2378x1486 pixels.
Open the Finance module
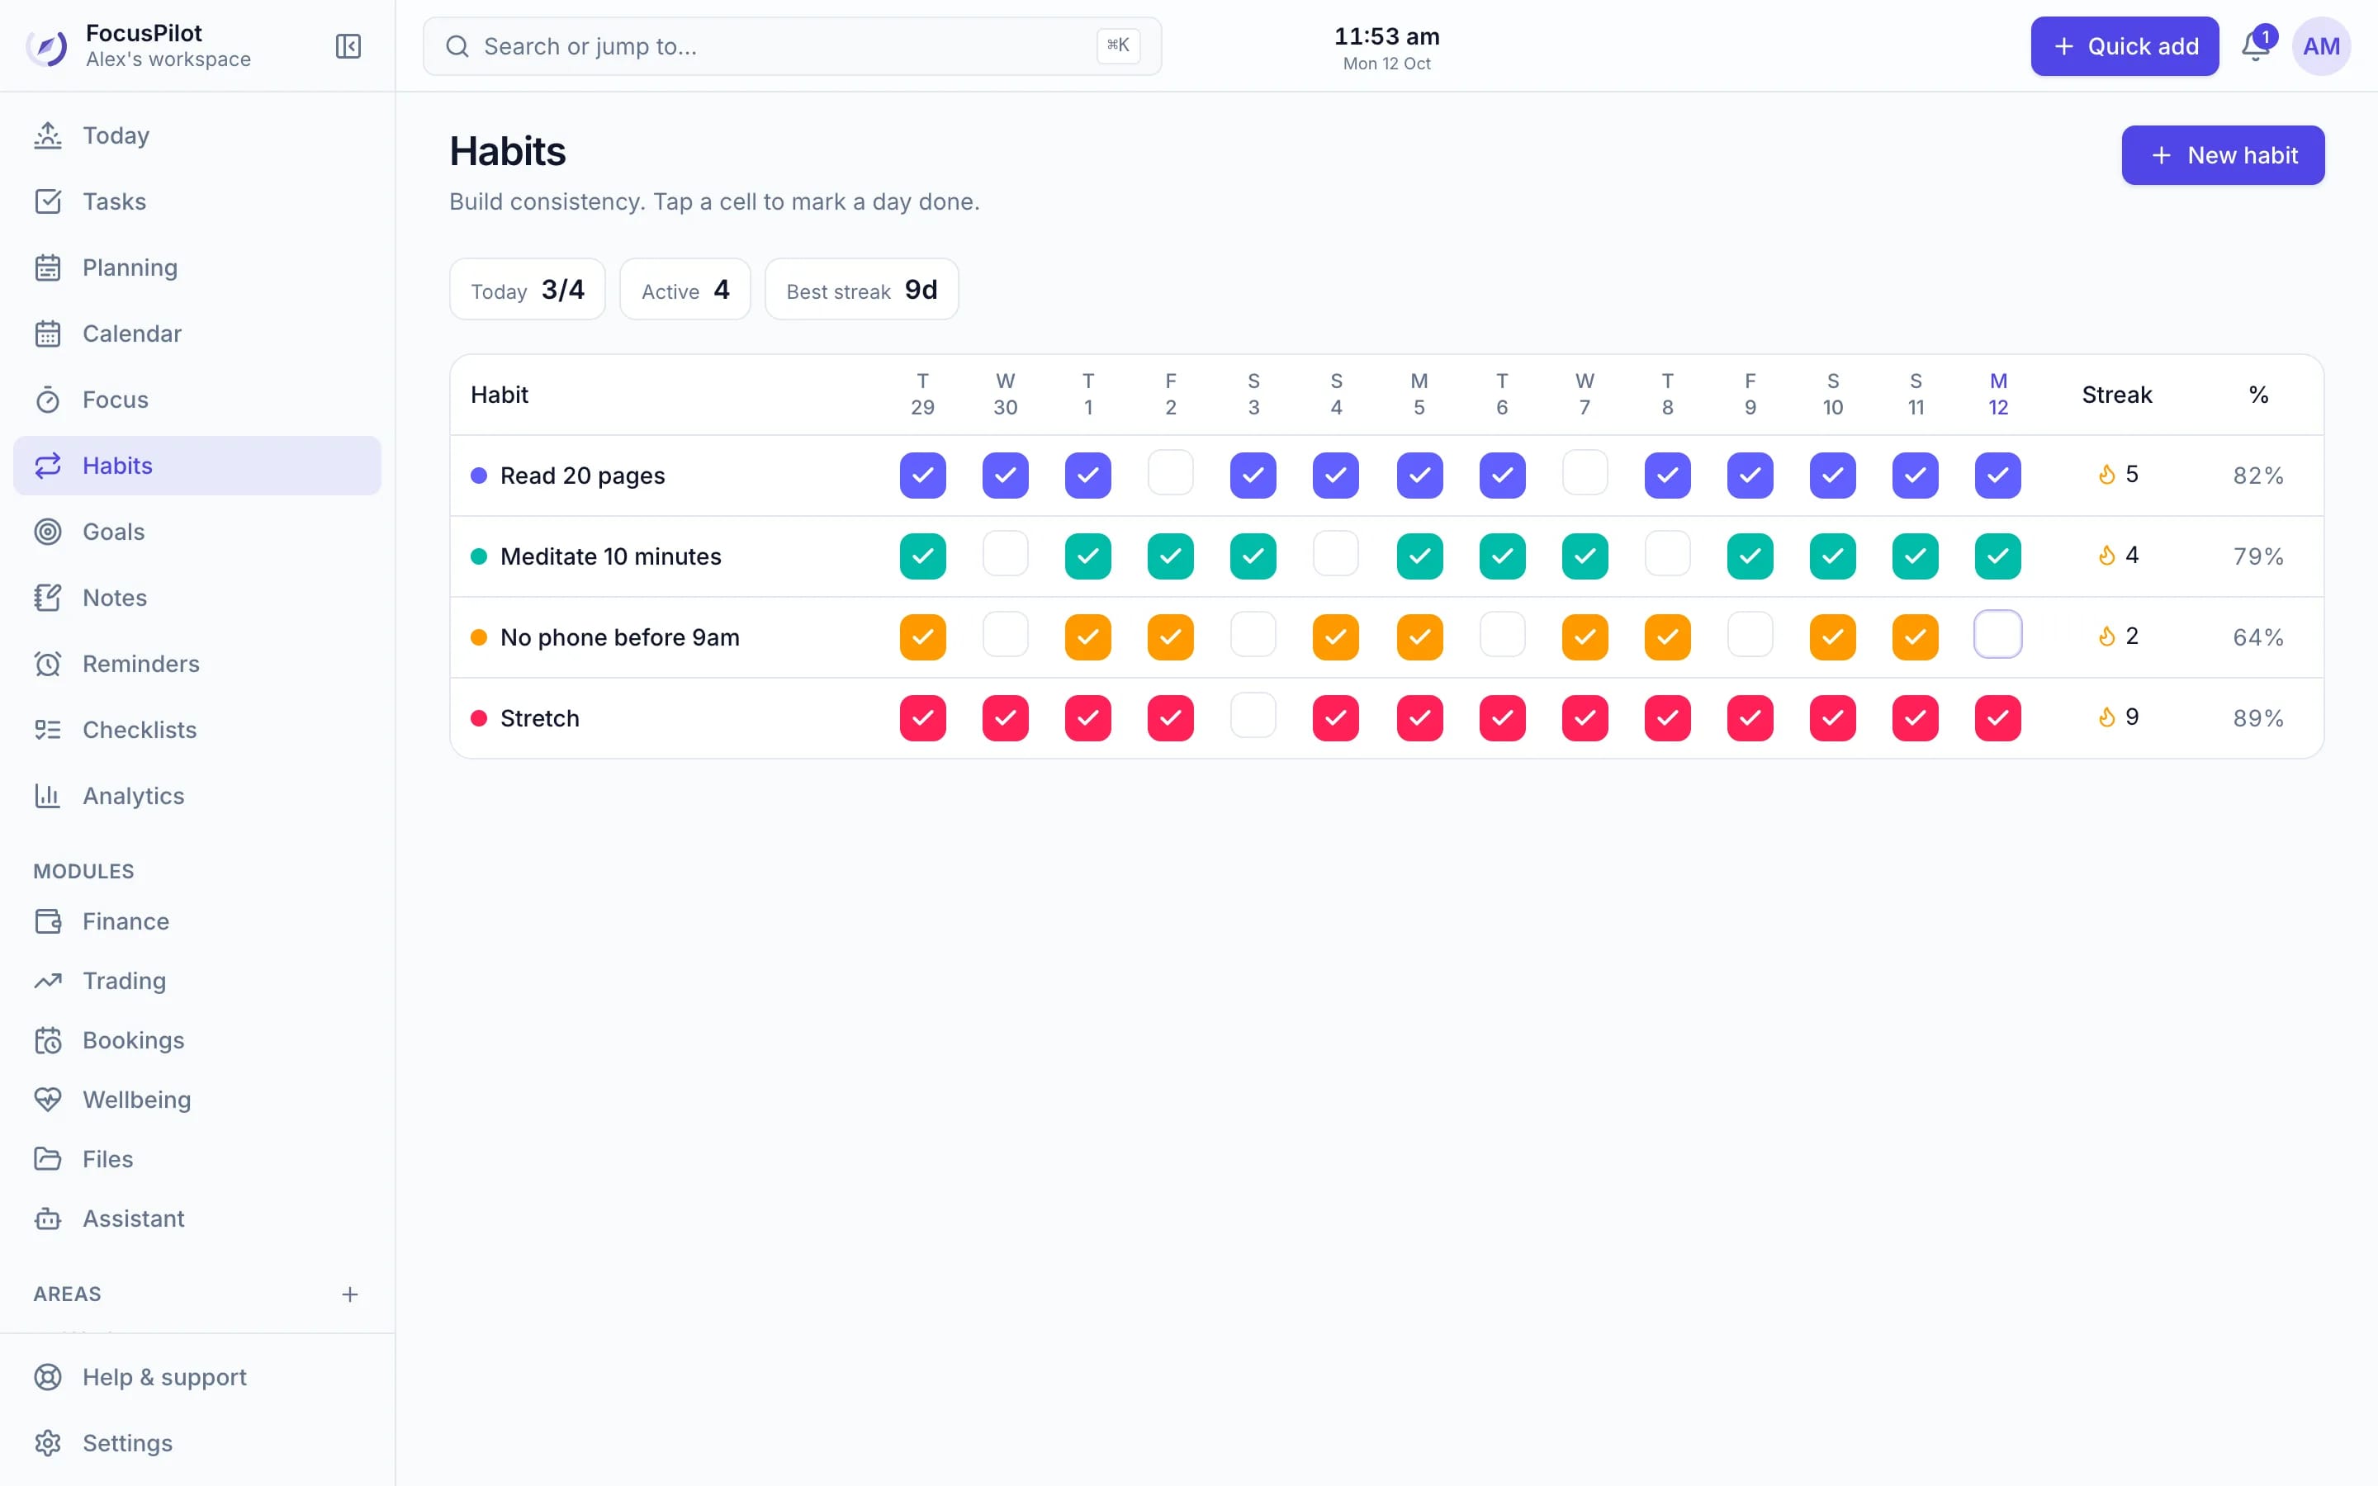pyautogui.click(x=197, y=922)
